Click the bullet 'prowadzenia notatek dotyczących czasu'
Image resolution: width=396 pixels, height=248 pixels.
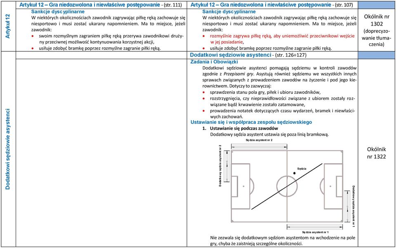pyautogui.click(x=282, y=114)
